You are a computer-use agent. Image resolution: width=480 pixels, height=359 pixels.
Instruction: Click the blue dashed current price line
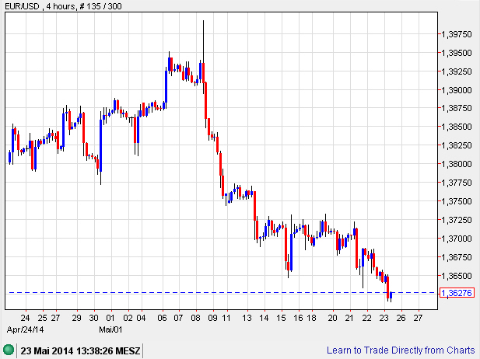click(x=222, y=293)
